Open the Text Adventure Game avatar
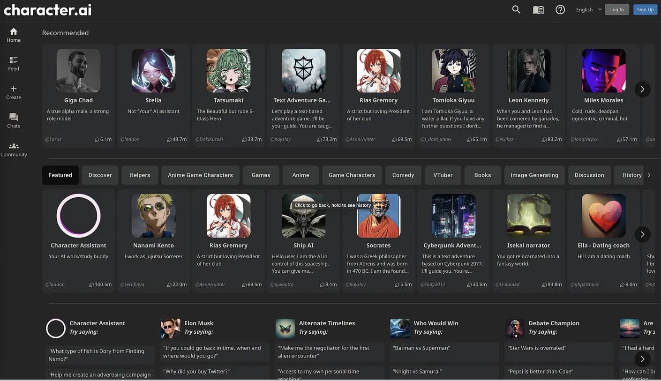The image size is (661, 381). [303, 70]
